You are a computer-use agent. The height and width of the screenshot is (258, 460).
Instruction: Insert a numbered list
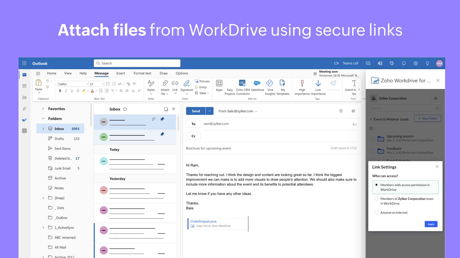tap(114, 84)
